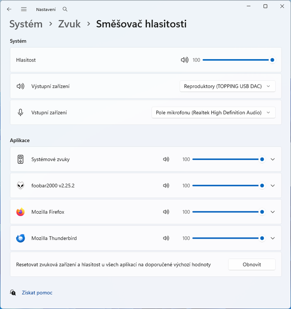Open the hamburger navigation menu

click(x=24, y=9)
